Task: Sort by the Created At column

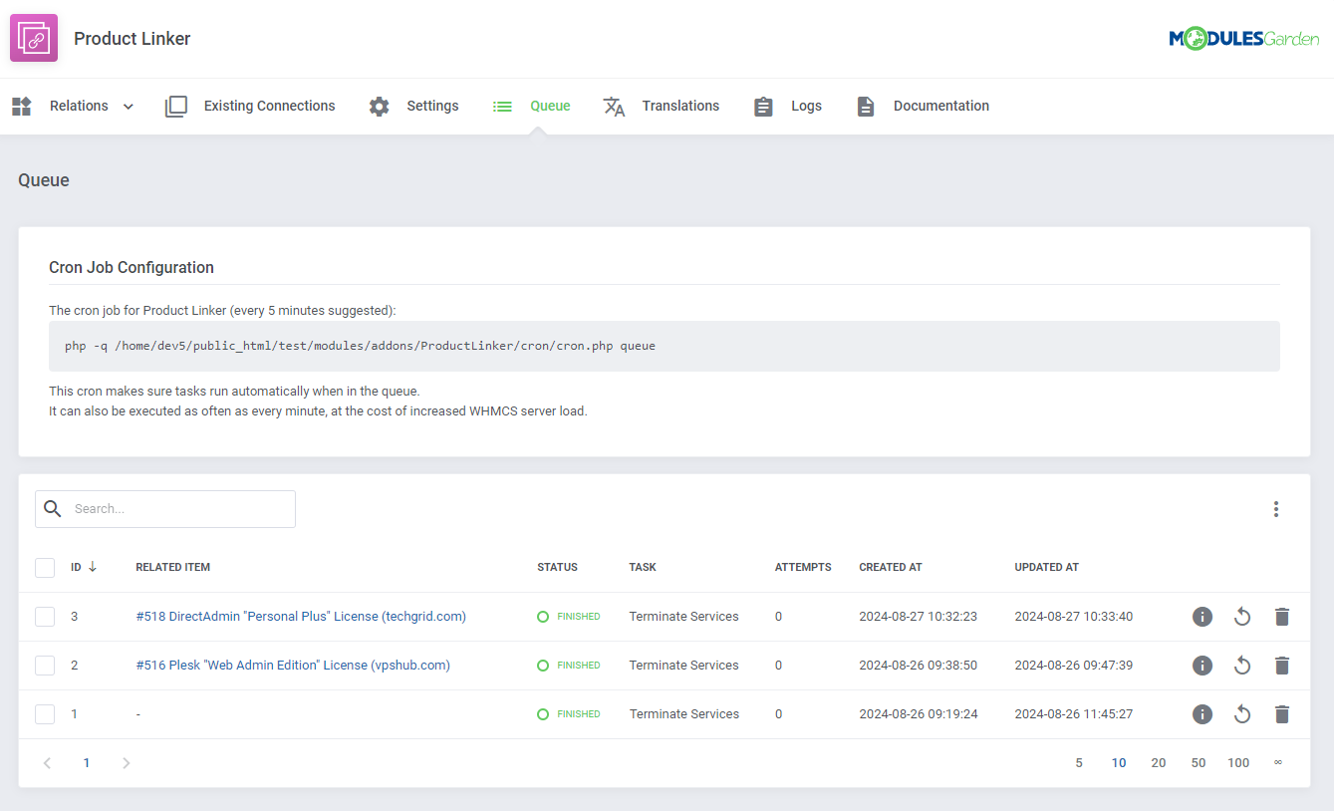Action: click(891, 568)
